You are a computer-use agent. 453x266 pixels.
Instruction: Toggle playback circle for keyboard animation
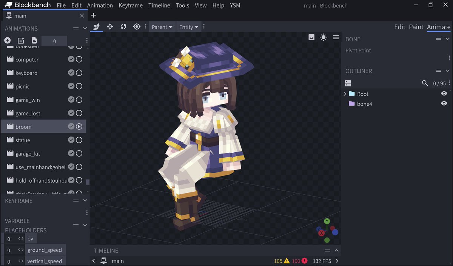point(79,73)
